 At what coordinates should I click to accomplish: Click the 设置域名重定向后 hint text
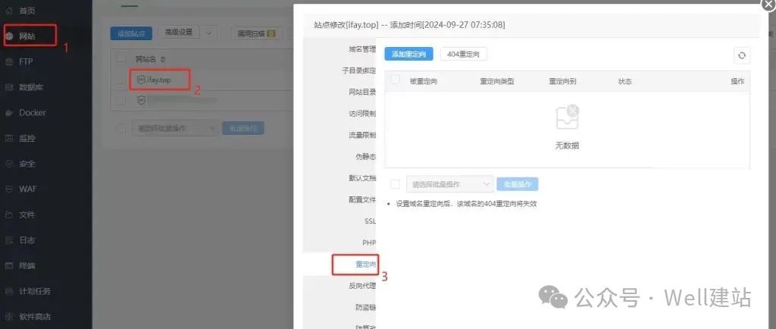coord(466,203)
